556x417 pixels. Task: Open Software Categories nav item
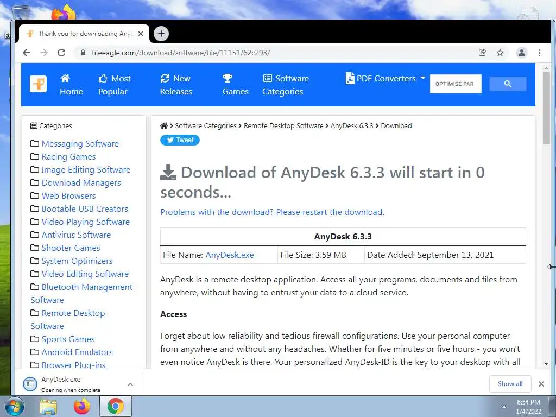(286, 85)
